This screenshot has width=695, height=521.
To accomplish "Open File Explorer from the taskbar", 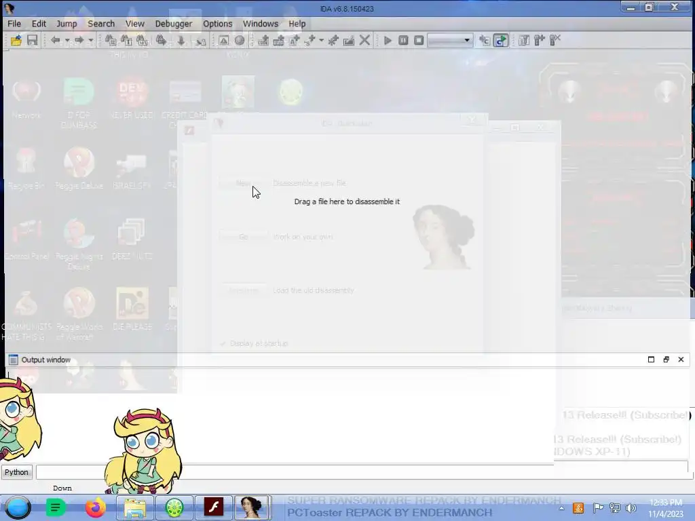I will point(135,507).
